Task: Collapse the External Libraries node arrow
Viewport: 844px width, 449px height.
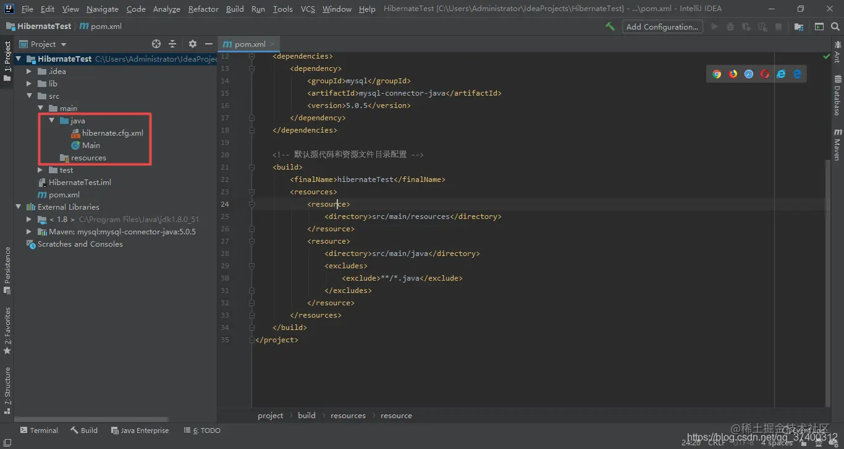Action: point(18,207)
